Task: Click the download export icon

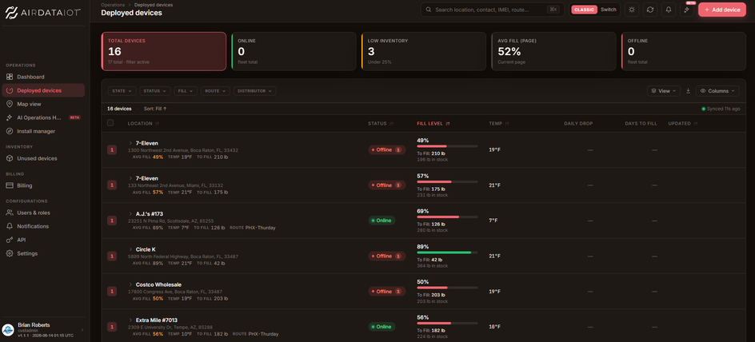Action: pos(688,91)
